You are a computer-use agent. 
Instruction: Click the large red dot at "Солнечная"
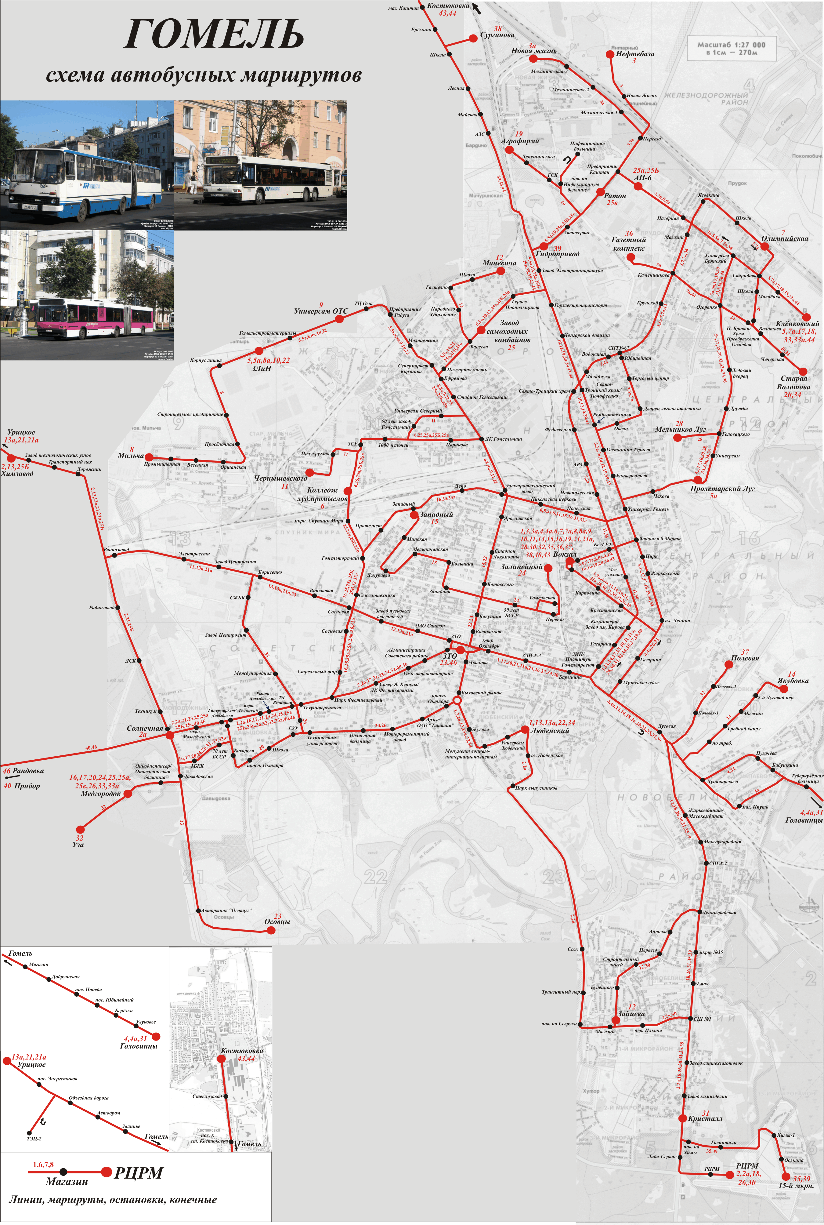pos(170,735)
